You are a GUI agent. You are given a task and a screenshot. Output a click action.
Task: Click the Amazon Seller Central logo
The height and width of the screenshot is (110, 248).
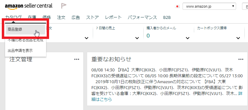29,6
